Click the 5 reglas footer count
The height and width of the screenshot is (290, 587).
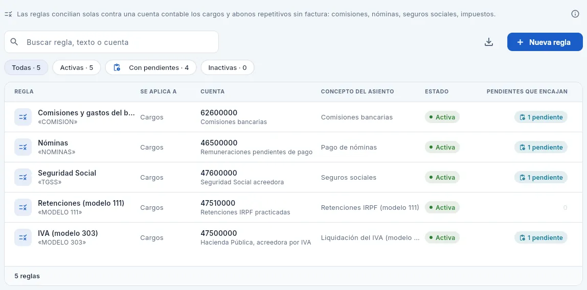[x=27, y=276]
